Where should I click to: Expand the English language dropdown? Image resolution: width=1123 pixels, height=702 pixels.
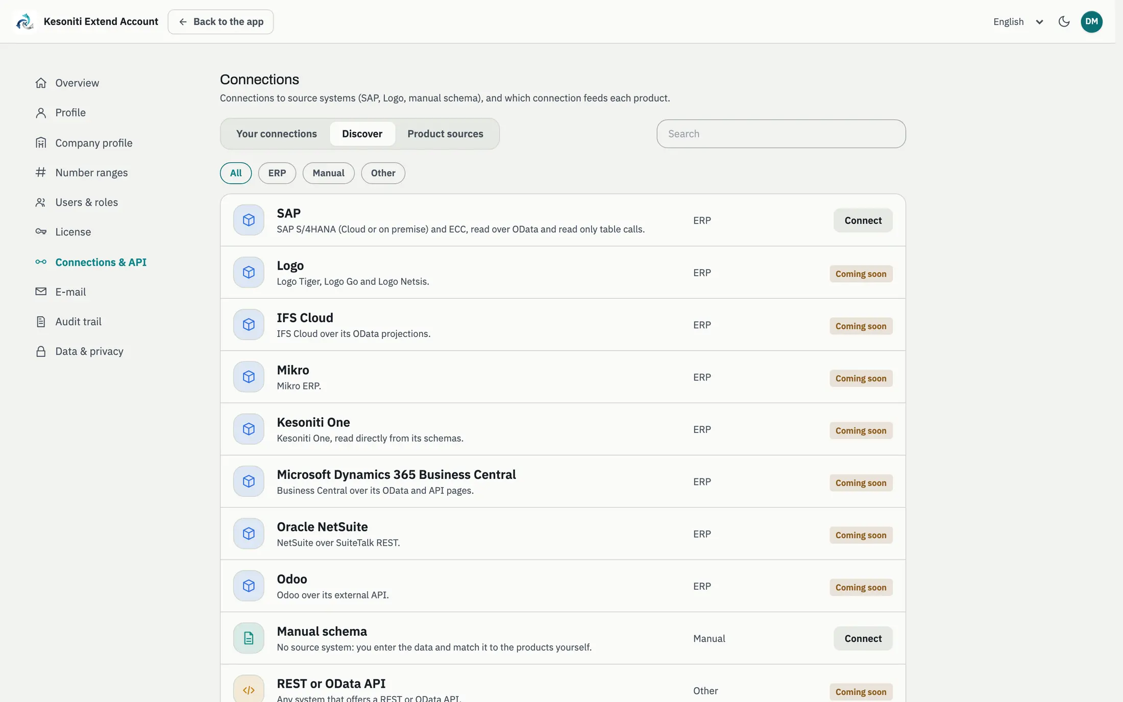click(x=1018, y=21)
